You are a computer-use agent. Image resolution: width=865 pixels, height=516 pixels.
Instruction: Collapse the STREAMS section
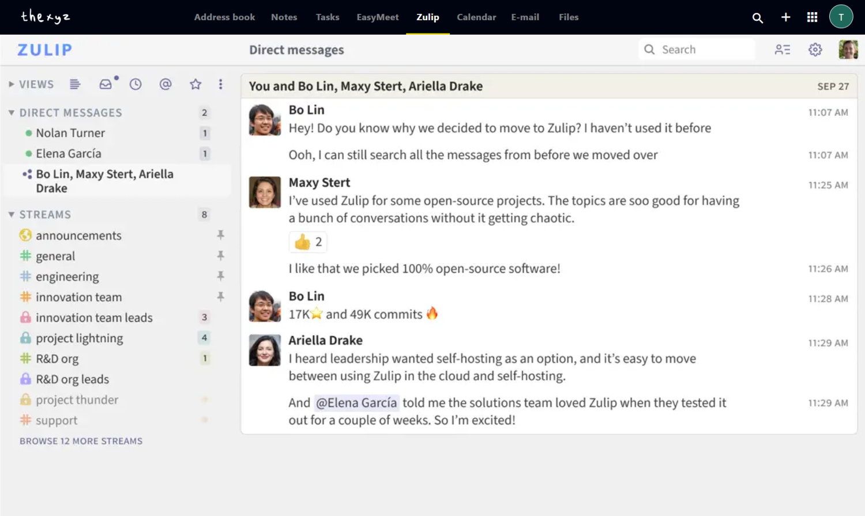coord(12,214)
